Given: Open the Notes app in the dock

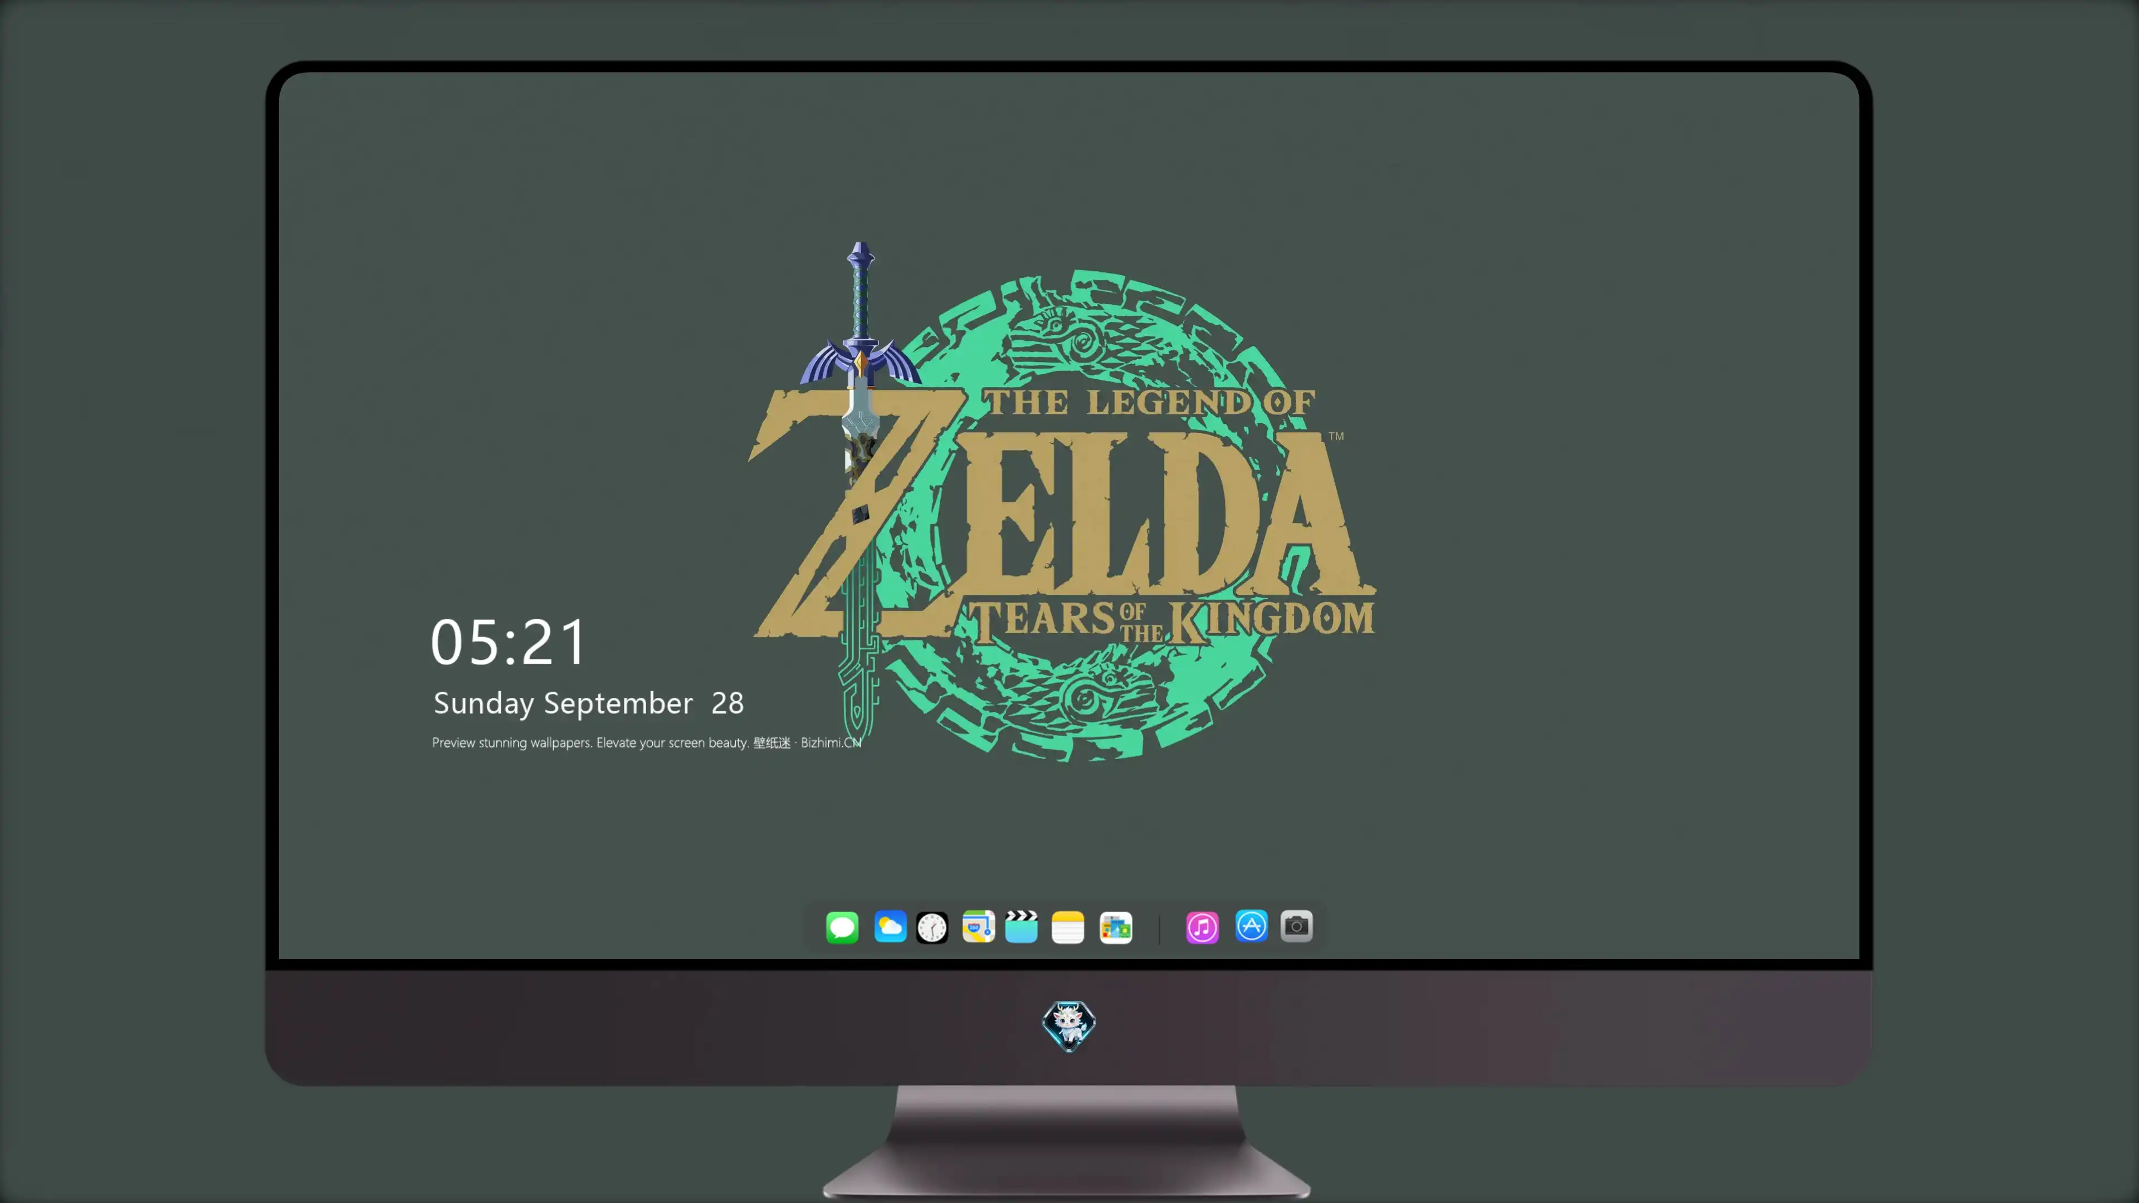Looking at the screenshot, I should pos(1068,927).
